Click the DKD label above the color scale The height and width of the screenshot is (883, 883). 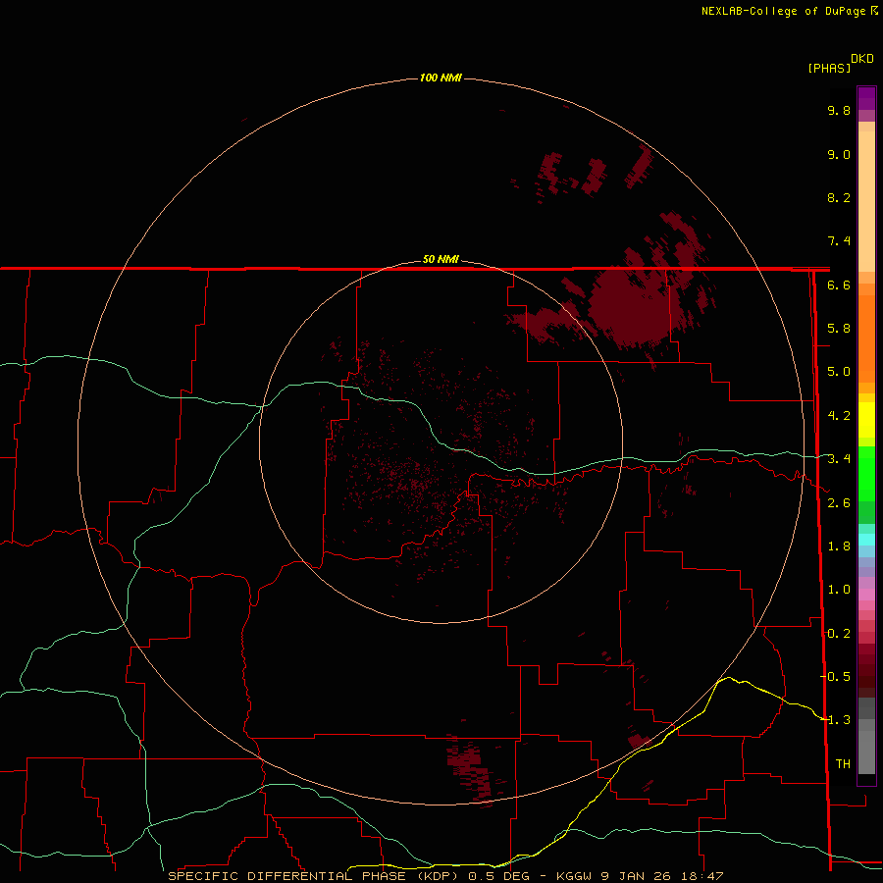pos(861,59)
